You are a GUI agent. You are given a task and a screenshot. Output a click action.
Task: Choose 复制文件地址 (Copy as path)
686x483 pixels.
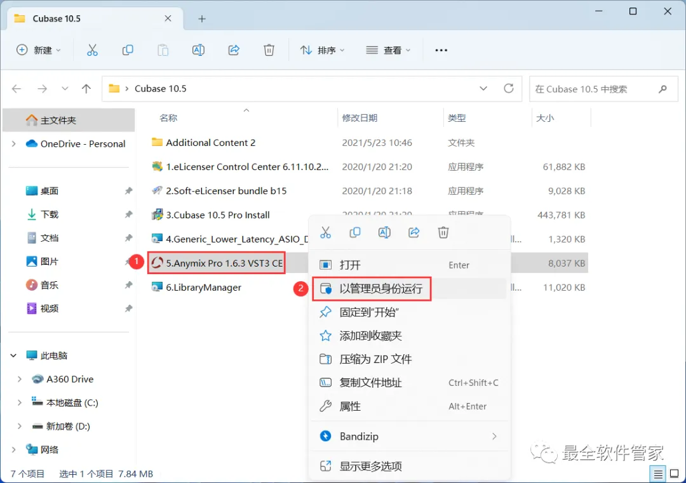coord(410,383)
